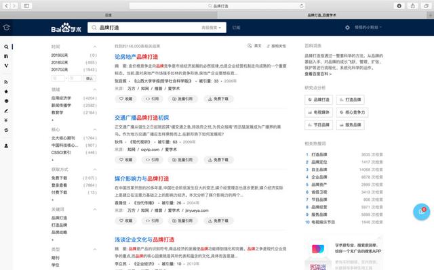Screen dimensions: 434x270
Task: Open the user profile icon in left sidebar
Action: click(x=6, y=145)
